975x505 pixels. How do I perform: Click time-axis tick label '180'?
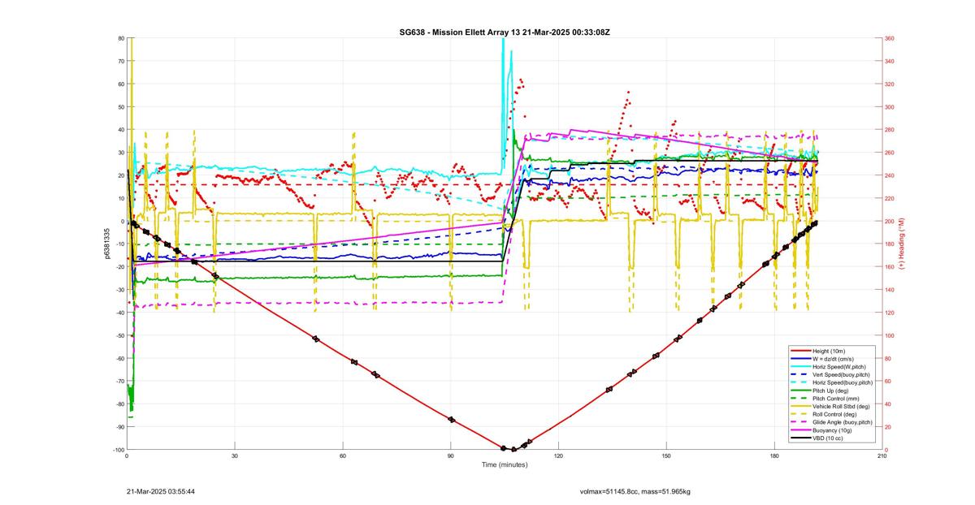pyautogui.click(x=774, y=456)
